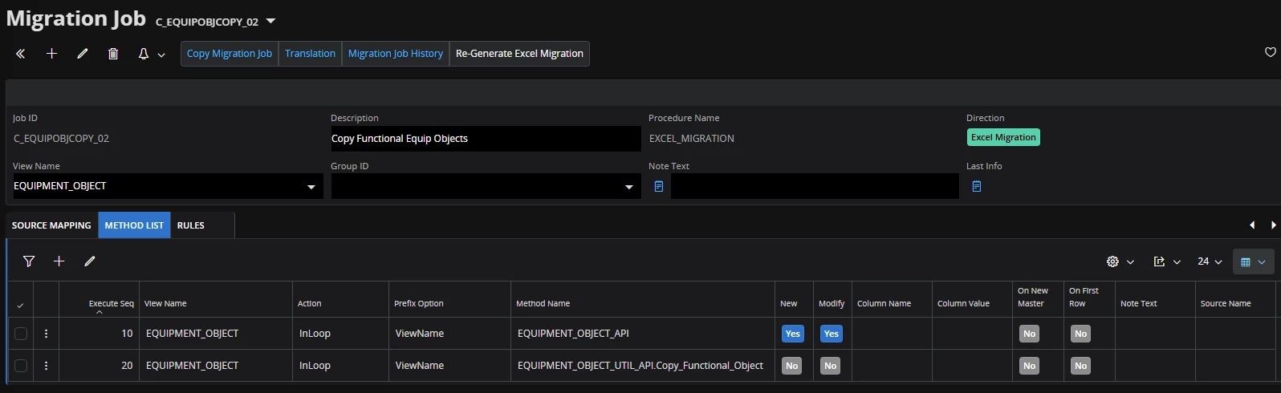The image size is (1281, 393).
Task: Expand the View Name dropdown
Action: (x=311, y=187)
